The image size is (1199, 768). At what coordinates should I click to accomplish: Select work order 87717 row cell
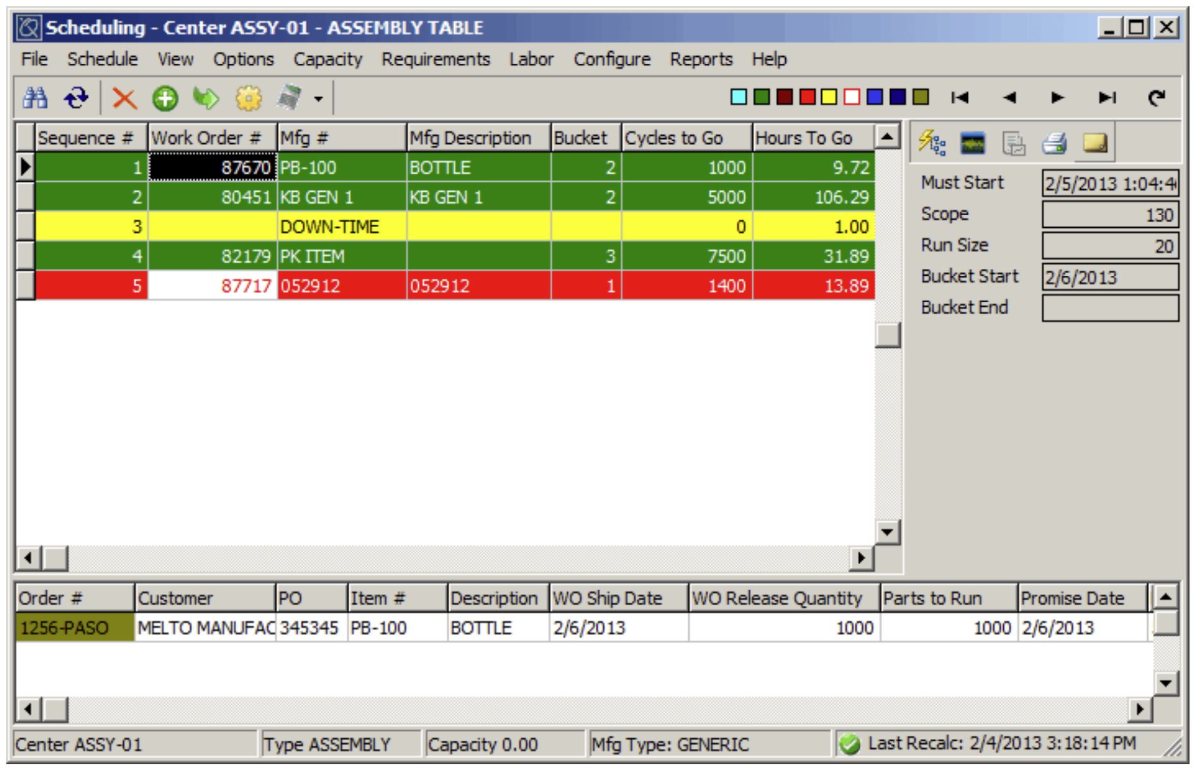[x=212, y=286]
